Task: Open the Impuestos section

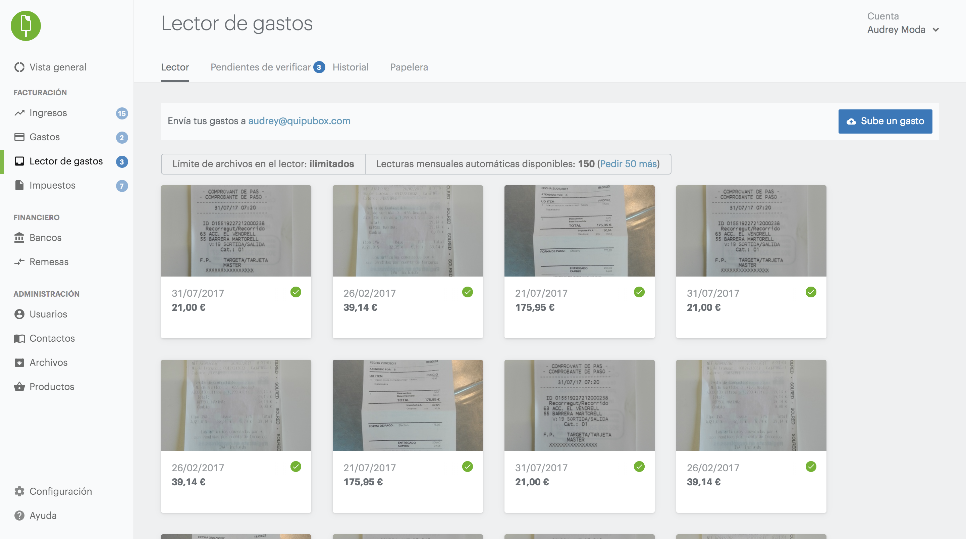Action: tap(52, 185)
